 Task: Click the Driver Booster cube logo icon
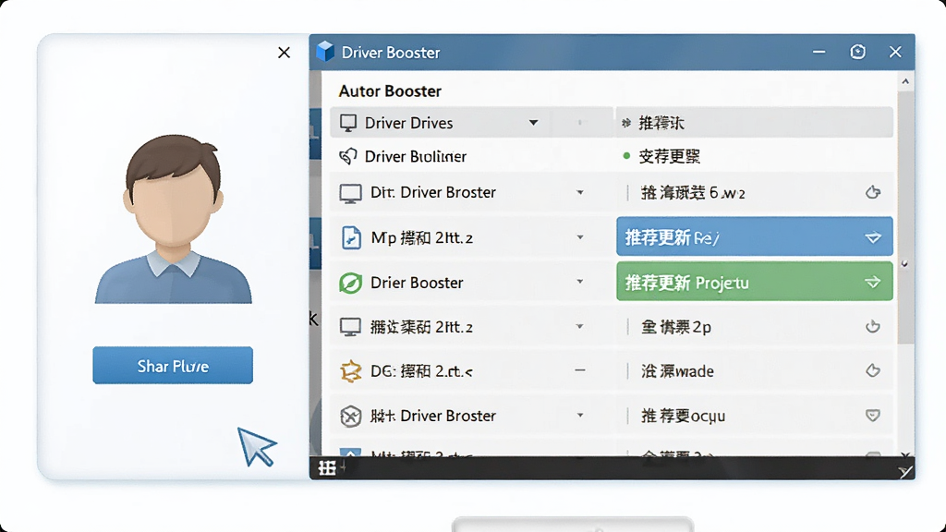325,52
